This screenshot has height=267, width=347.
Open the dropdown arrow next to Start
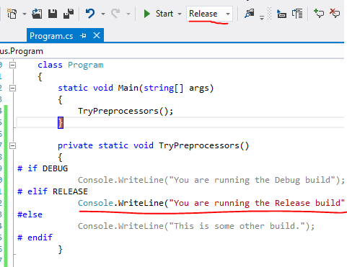click(x=180, y=14)
